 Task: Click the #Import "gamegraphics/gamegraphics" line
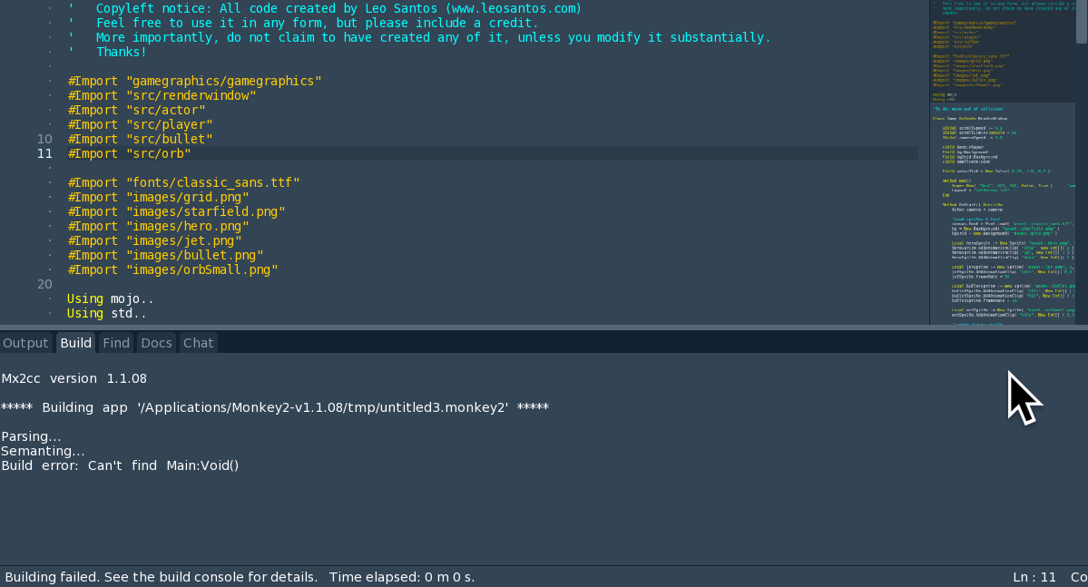[x=194, y=81]
